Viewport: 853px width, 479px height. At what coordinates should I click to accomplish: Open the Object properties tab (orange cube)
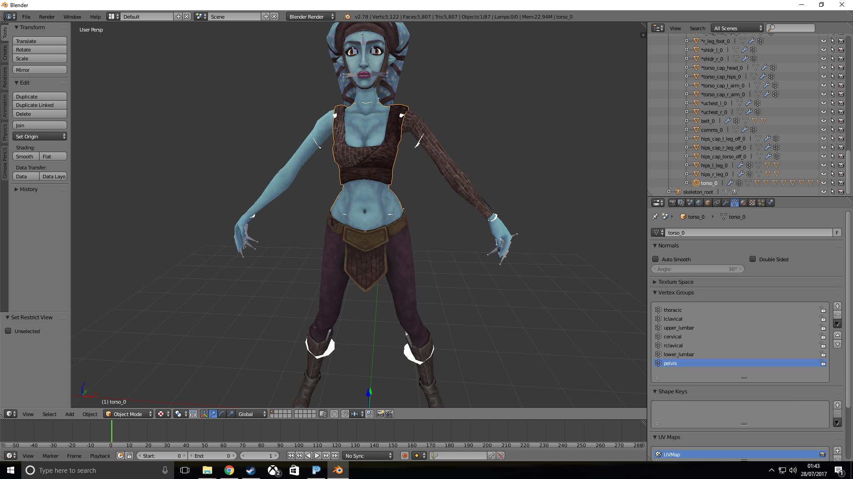tap(708, 203)
